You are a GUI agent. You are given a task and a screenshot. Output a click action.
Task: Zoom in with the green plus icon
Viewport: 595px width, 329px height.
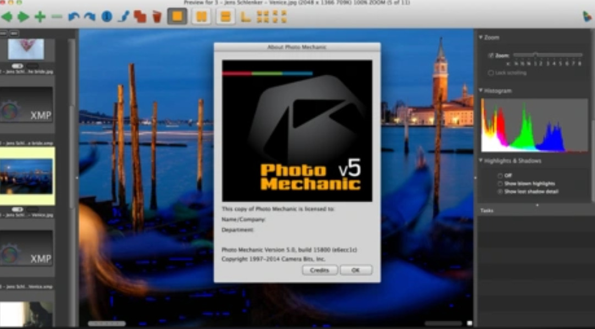(40, 16)
